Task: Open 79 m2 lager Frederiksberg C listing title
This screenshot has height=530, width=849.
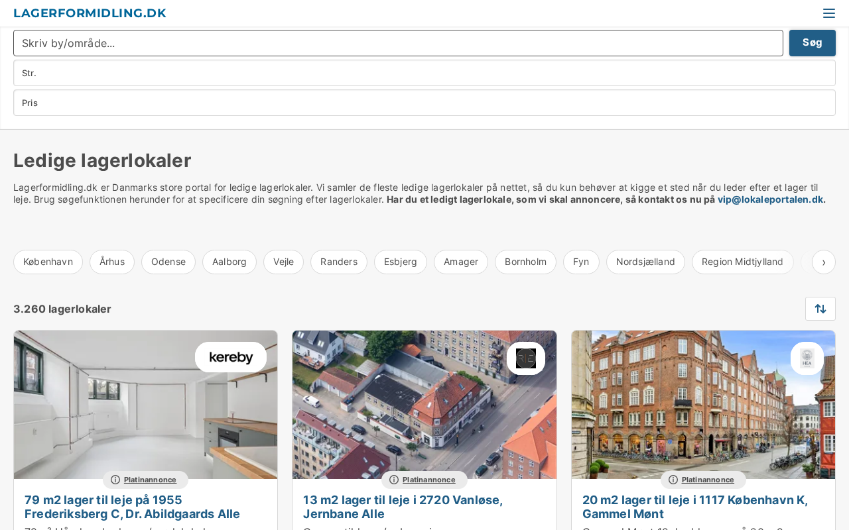Action: coord(133,507)
